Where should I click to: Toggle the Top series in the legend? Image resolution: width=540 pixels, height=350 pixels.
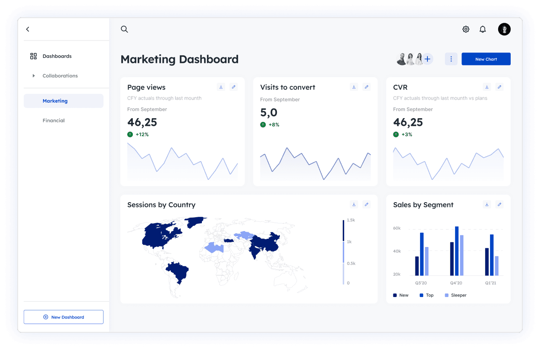pyautogui.click(x=427, y=295)
